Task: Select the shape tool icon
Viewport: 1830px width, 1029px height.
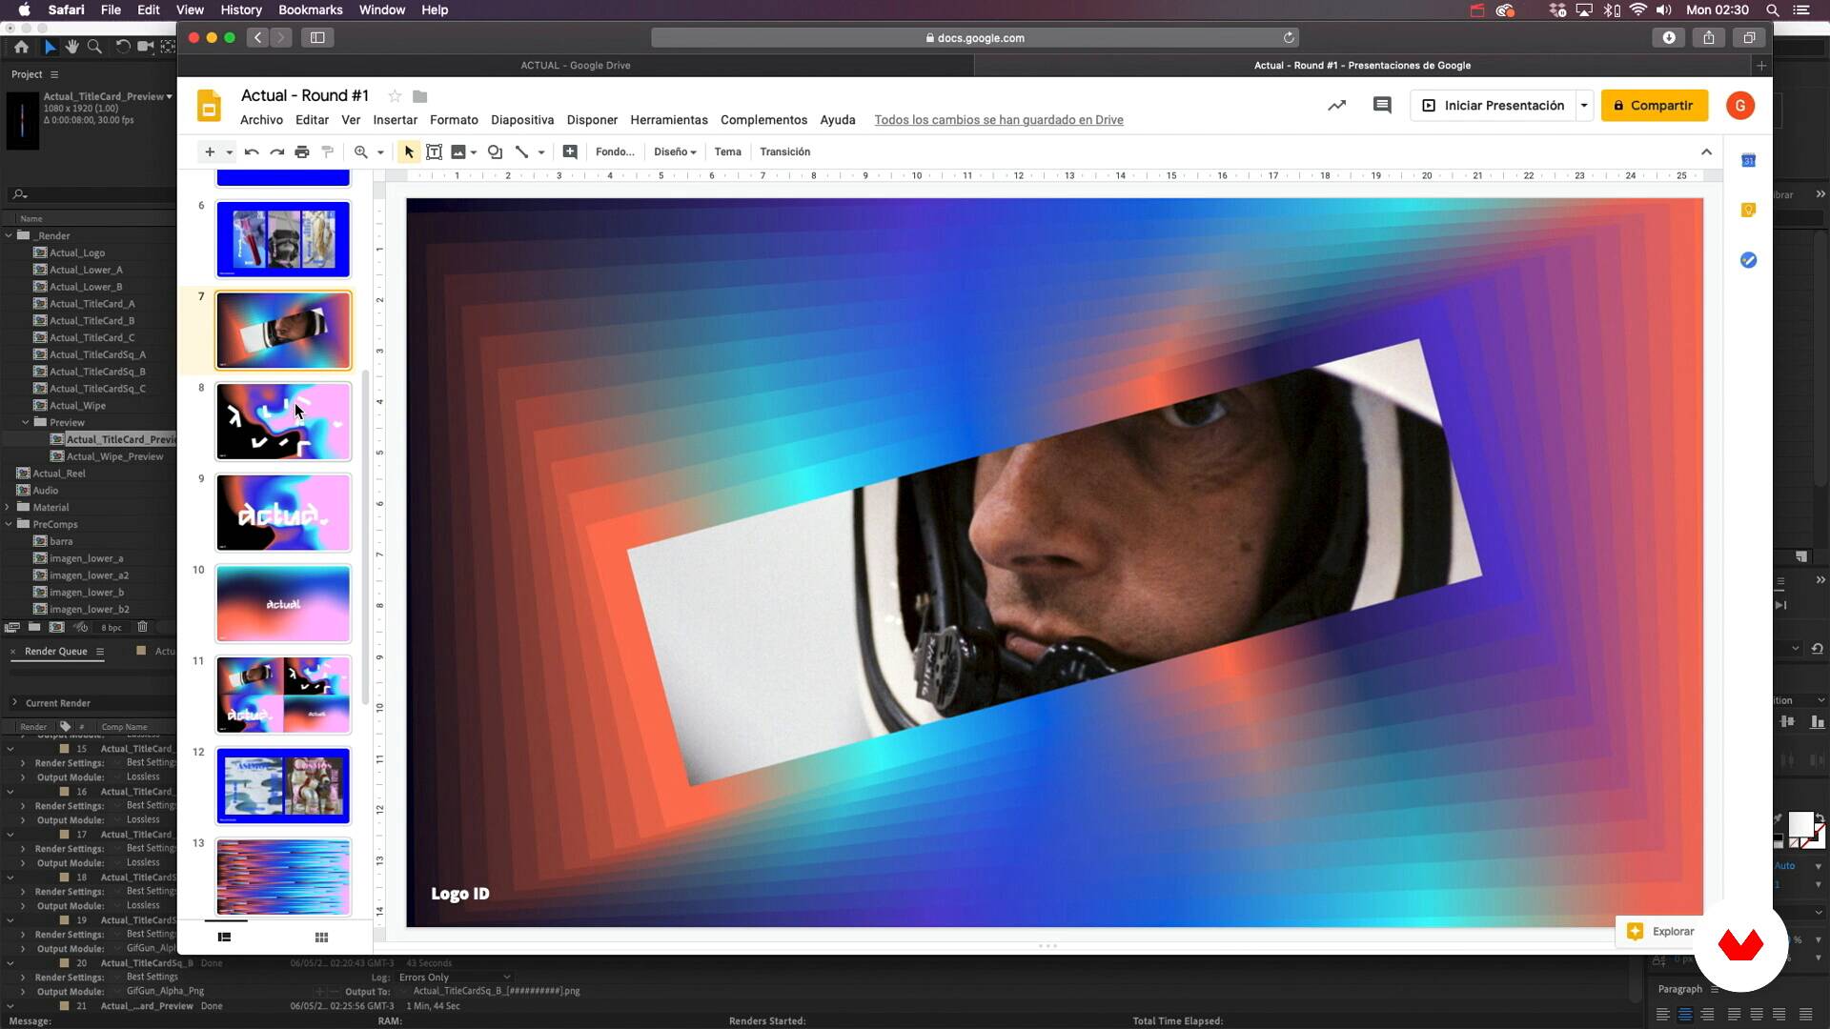Action: point(495,151)
